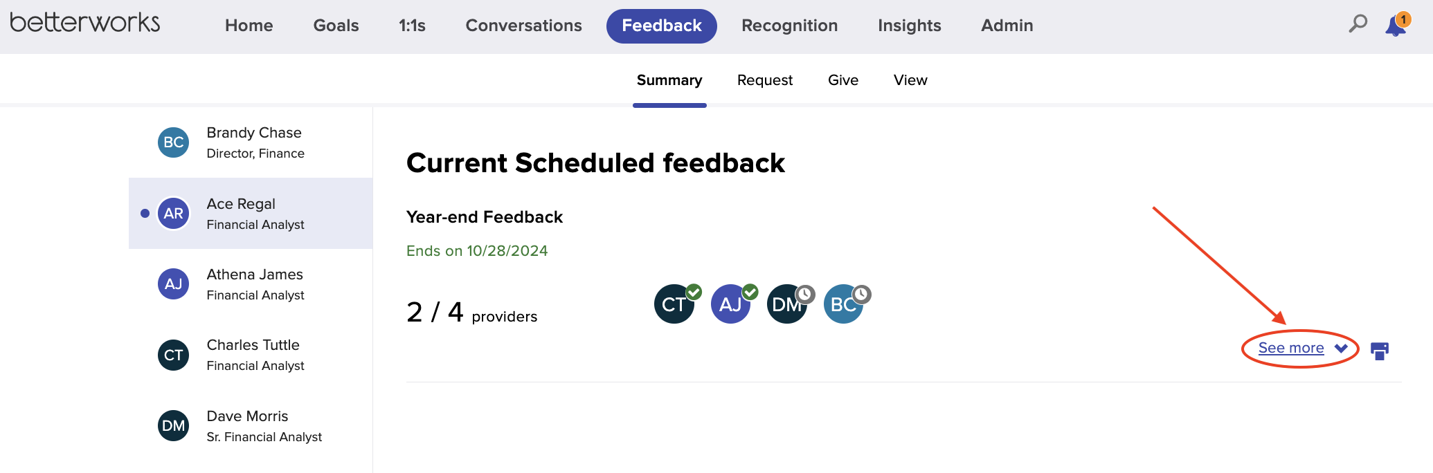The image size is (1433, 473).
Task: Click the DM provider avatar with clock
Action: (x=787, y=304)
